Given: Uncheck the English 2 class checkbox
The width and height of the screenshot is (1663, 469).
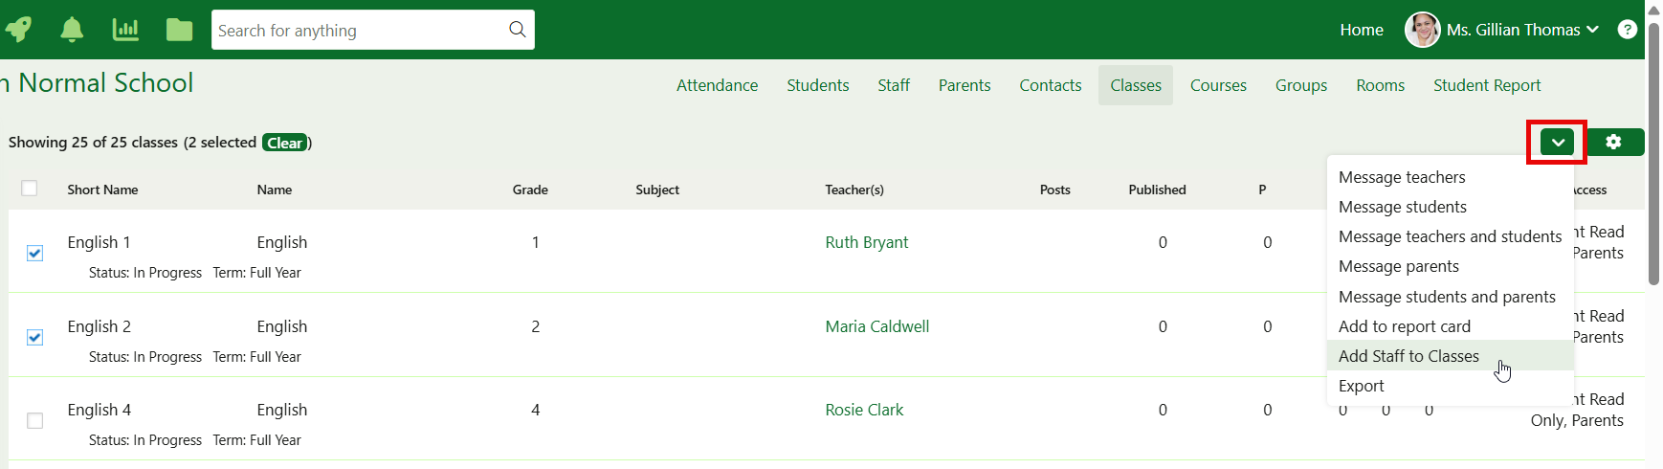Looking at the screenshot, I should coord(35,337).
